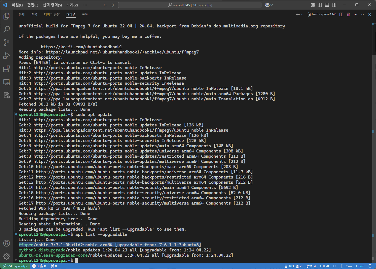
Task: Switch to the 포트 tab
Action: coord(85,14)
